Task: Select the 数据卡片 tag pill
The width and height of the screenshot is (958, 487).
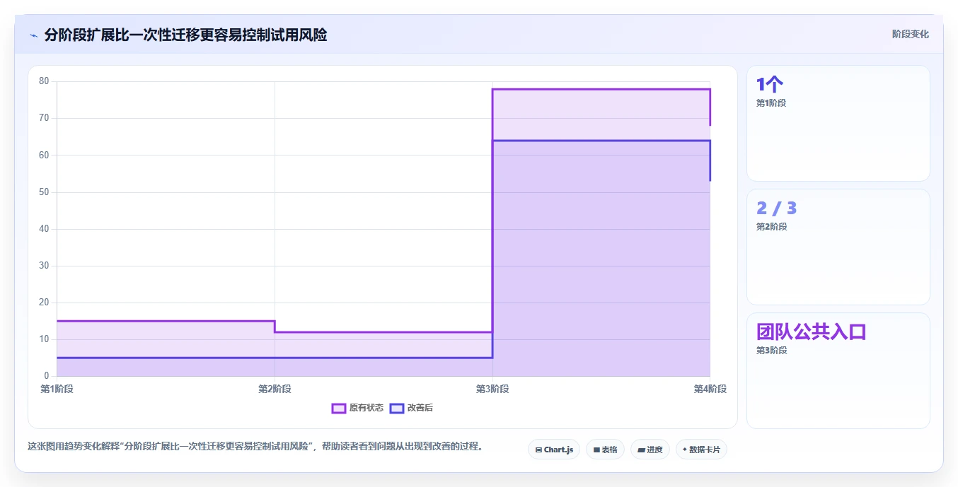Action: coord(701,450)
